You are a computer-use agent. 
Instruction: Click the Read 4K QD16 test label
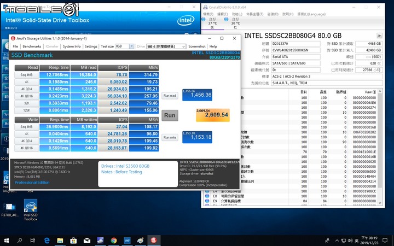click(x=27, y=96)
